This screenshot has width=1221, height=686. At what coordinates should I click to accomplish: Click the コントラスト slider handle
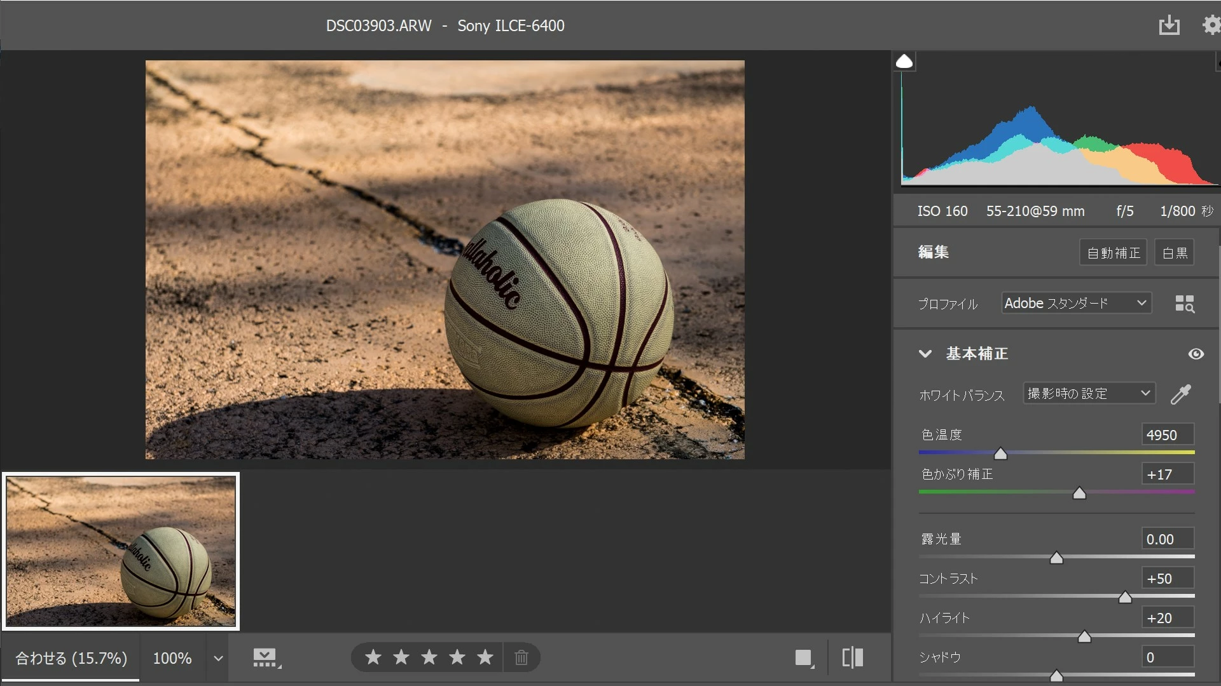[1125, 598]
